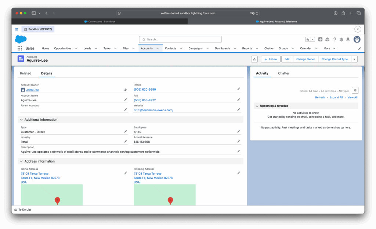This screenshot has width=376, height=229.
Task: Click the Edit record button
Action: pyautogui.click(x=287, y=59)
